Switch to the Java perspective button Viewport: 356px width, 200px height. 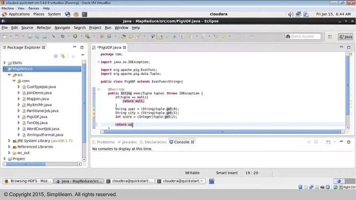(345, 37)
